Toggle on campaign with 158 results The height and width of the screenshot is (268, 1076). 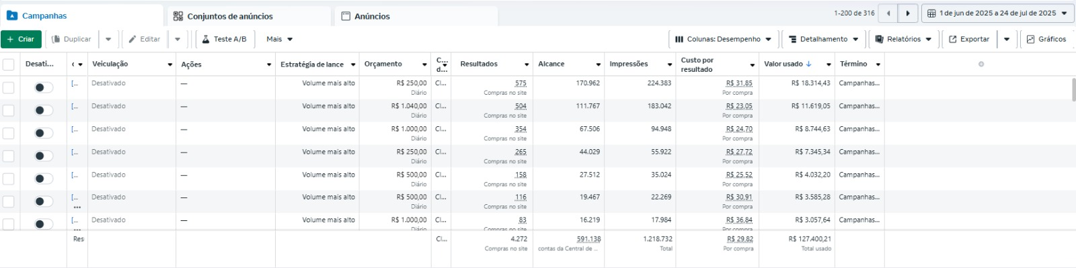point(44,179)
